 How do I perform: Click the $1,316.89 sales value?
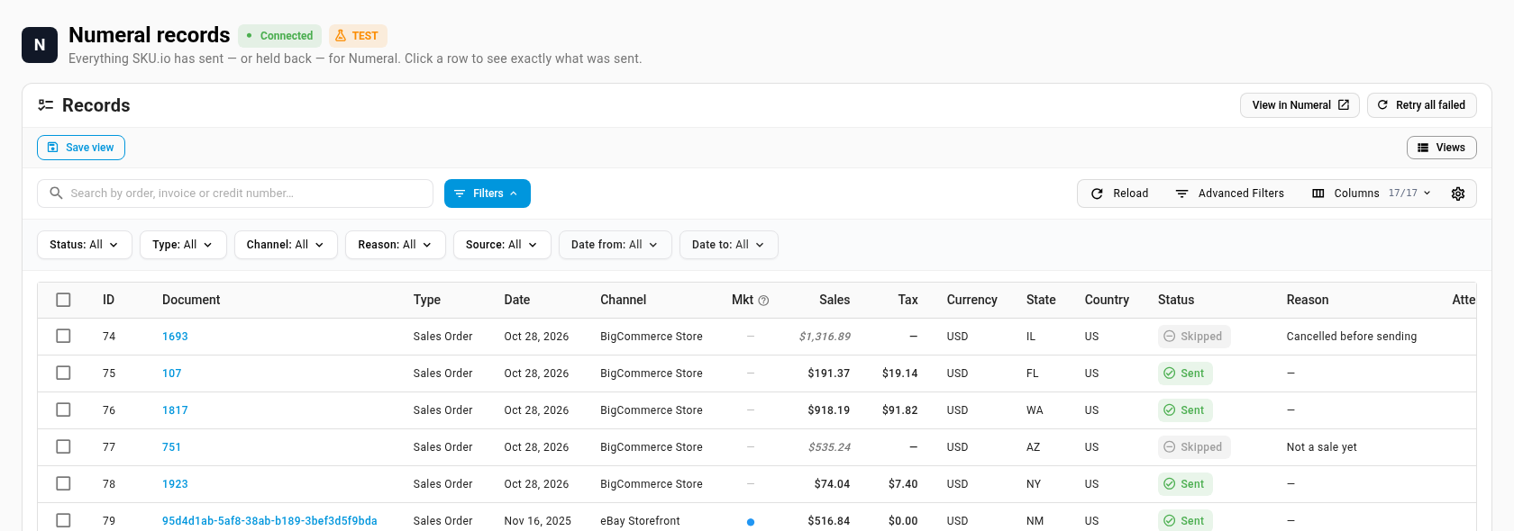point(825,337)
